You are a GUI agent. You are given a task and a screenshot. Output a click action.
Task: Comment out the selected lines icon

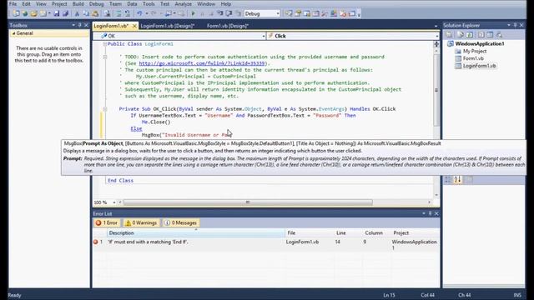pos(118,13)
